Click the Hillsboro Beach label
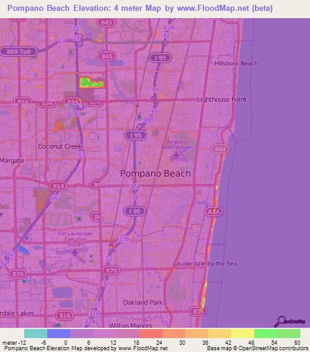The image size is (310, 352). click(236, 64)
